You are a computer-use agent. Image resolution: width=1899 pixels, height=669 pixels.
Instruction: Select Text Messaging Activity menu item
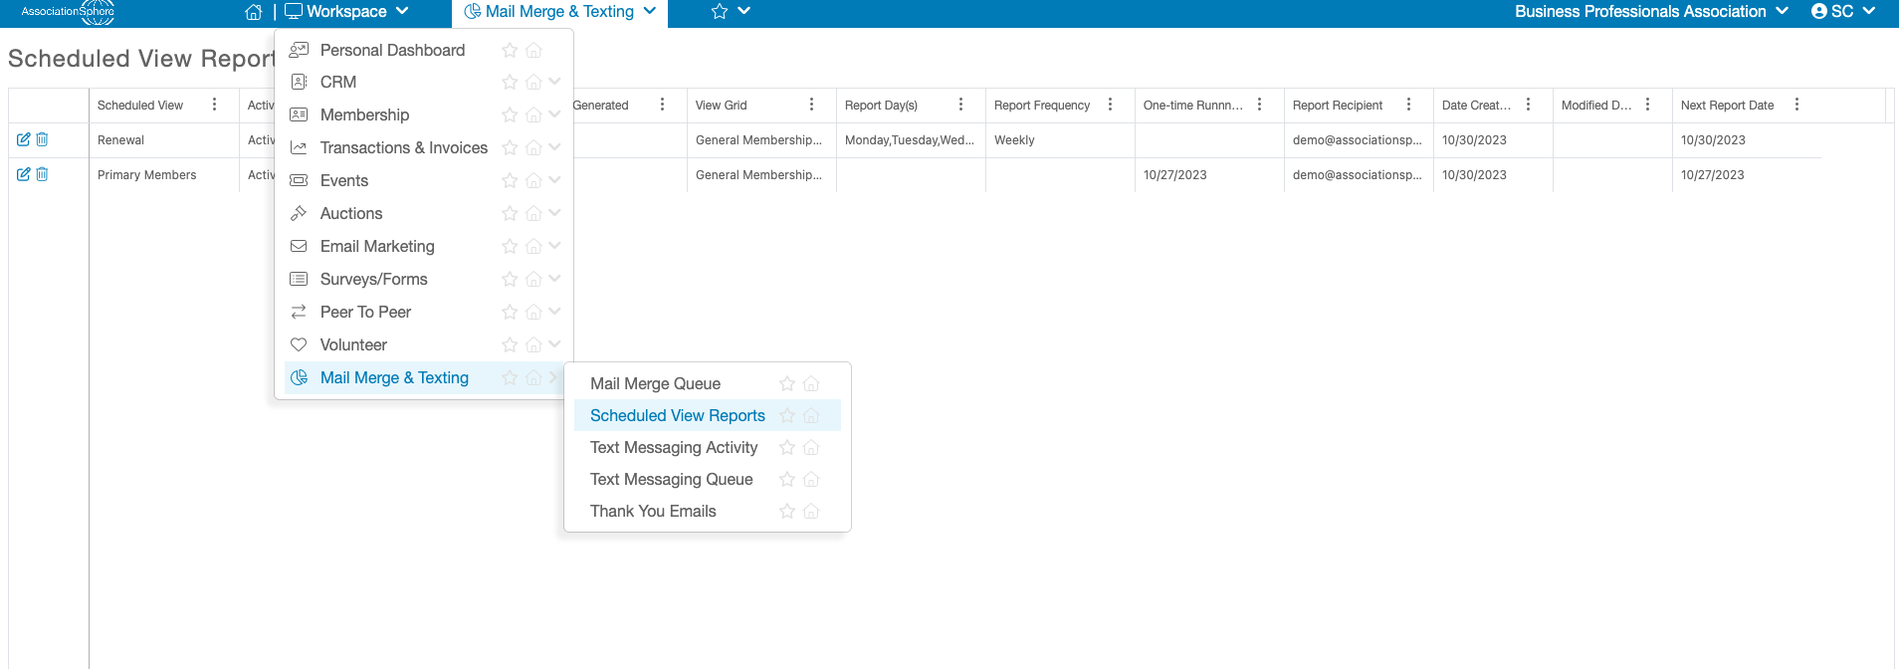coord(674,447)
